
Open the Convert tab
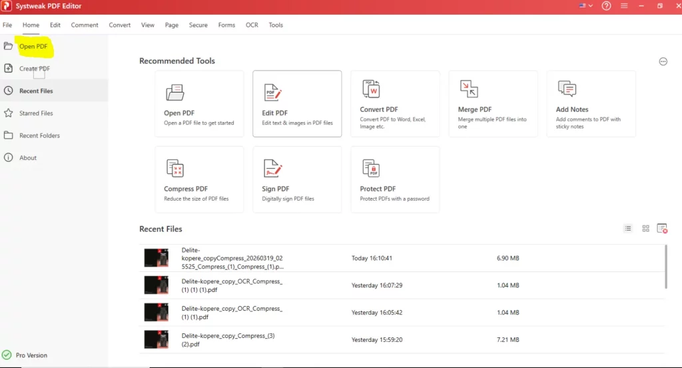coord(120,25)
